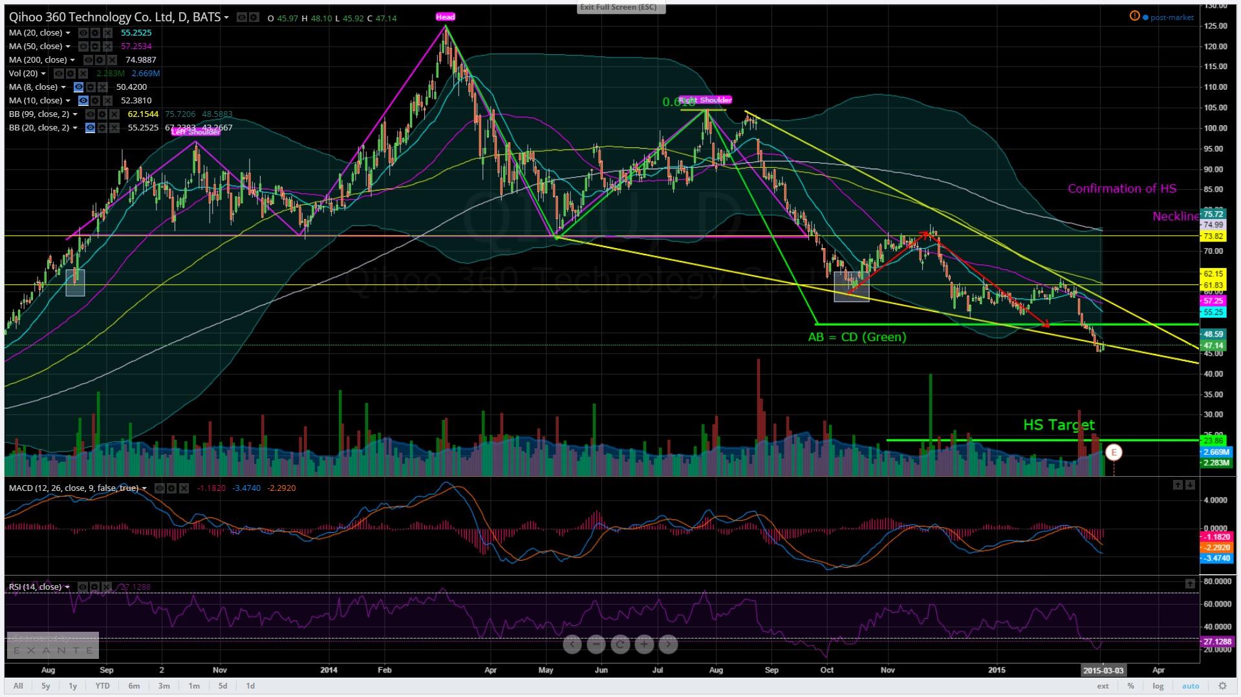Viewport: 1241px width, 697px height.
Task: Click the chart reset navigation button
Action: (620, 643)
